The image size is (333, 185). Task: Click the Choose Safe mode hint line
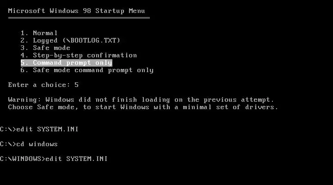pyautogui.click(x=143, y=107)
